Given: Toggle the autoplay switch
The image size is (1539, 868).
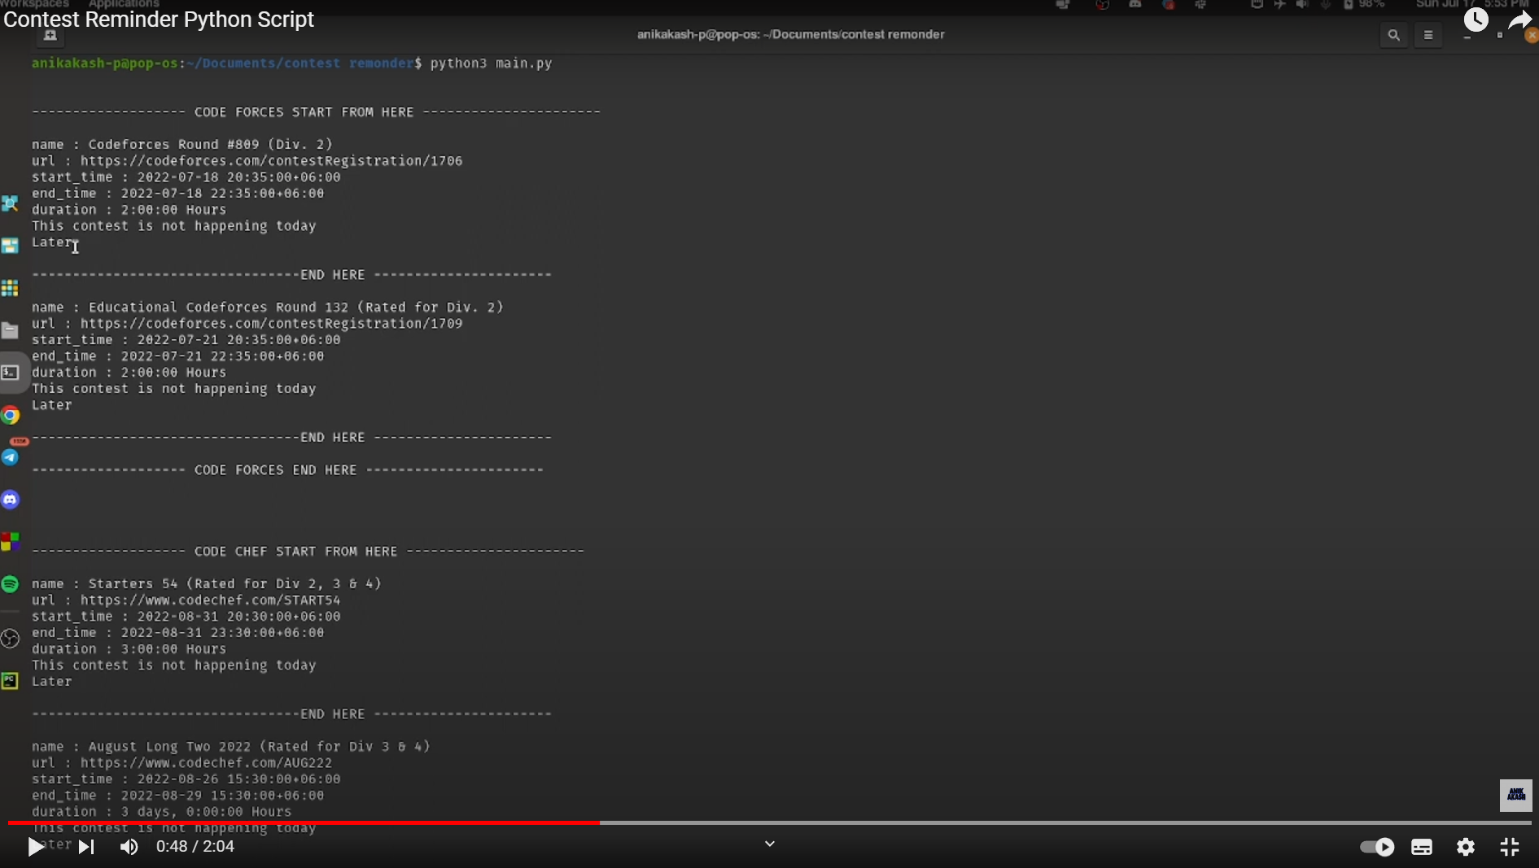Looking at the screenshot, I should [x=1377, y=847].
